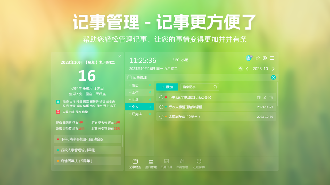Click left panel note 店铺周年庆（5周年）
The image size is (330, 185).
pyautogui.click(x=87, y=161)
